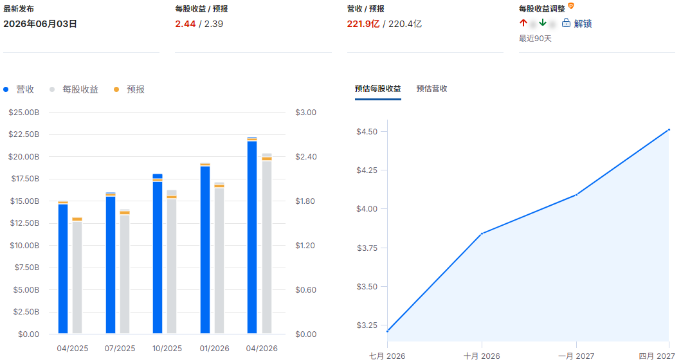This screenshot has width=681, height=364.
Task: Click the revenue forecast 220.4亿
Action: point(404,24)
